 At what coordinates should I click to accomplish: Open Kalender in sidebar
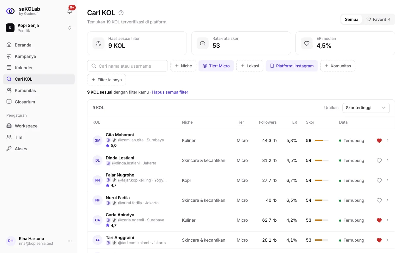(x=39, y=68)
